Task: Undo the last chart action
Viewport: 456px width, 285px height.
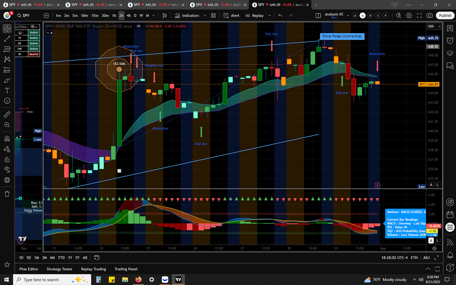Action: tap(280, 15)
